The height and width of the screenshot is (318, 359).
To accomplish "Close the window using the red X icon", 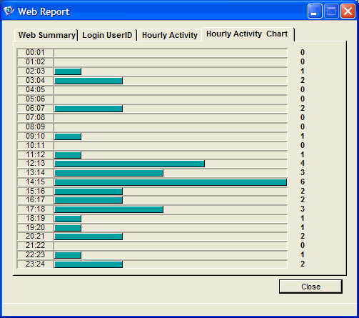I will [348, 11].
